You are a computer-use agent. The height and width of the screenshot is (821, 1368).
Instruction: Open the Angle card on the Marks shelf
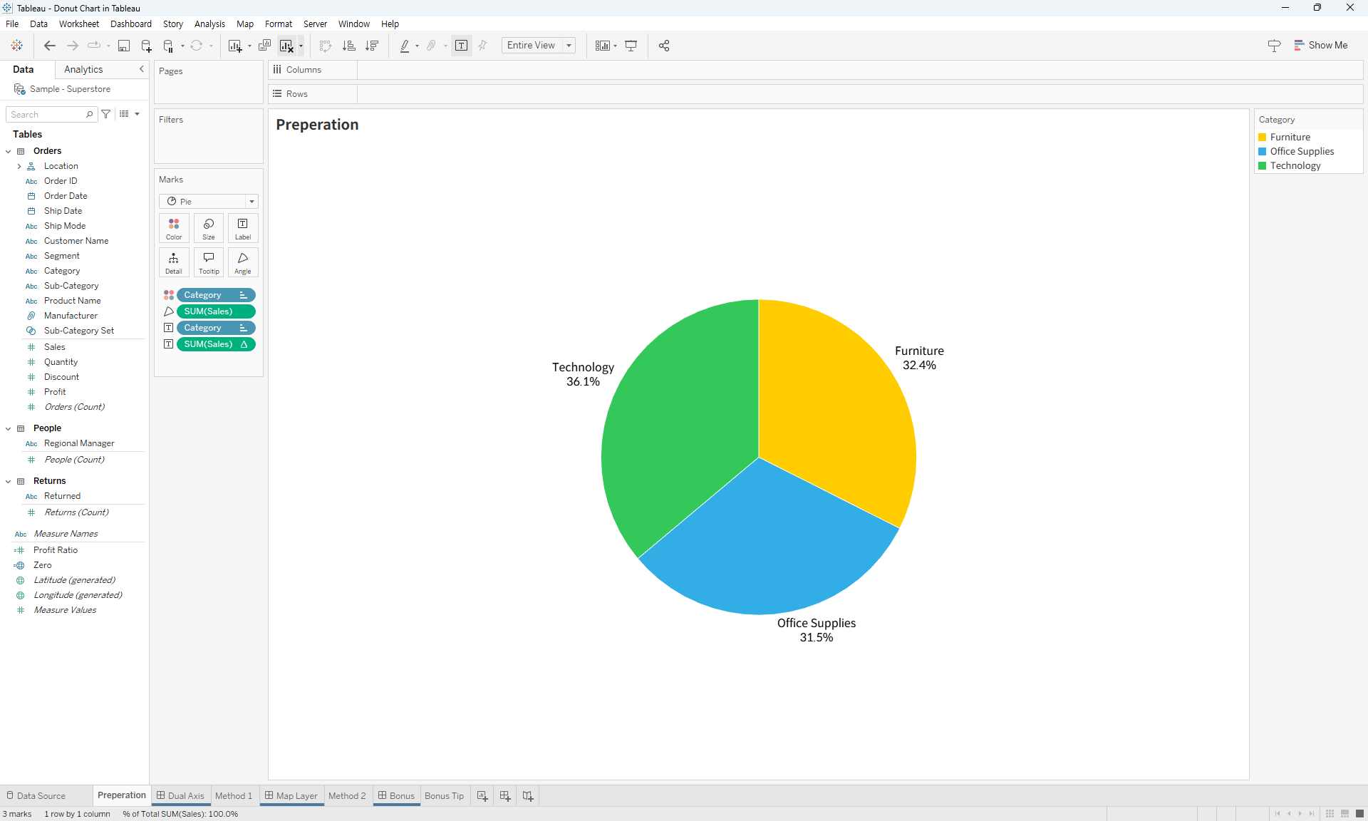(x=242, y=262)
